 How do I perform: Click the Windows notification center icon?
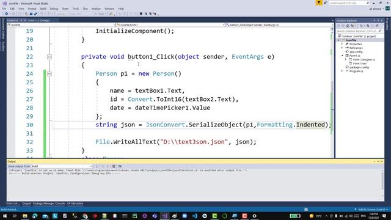[384, 216]
